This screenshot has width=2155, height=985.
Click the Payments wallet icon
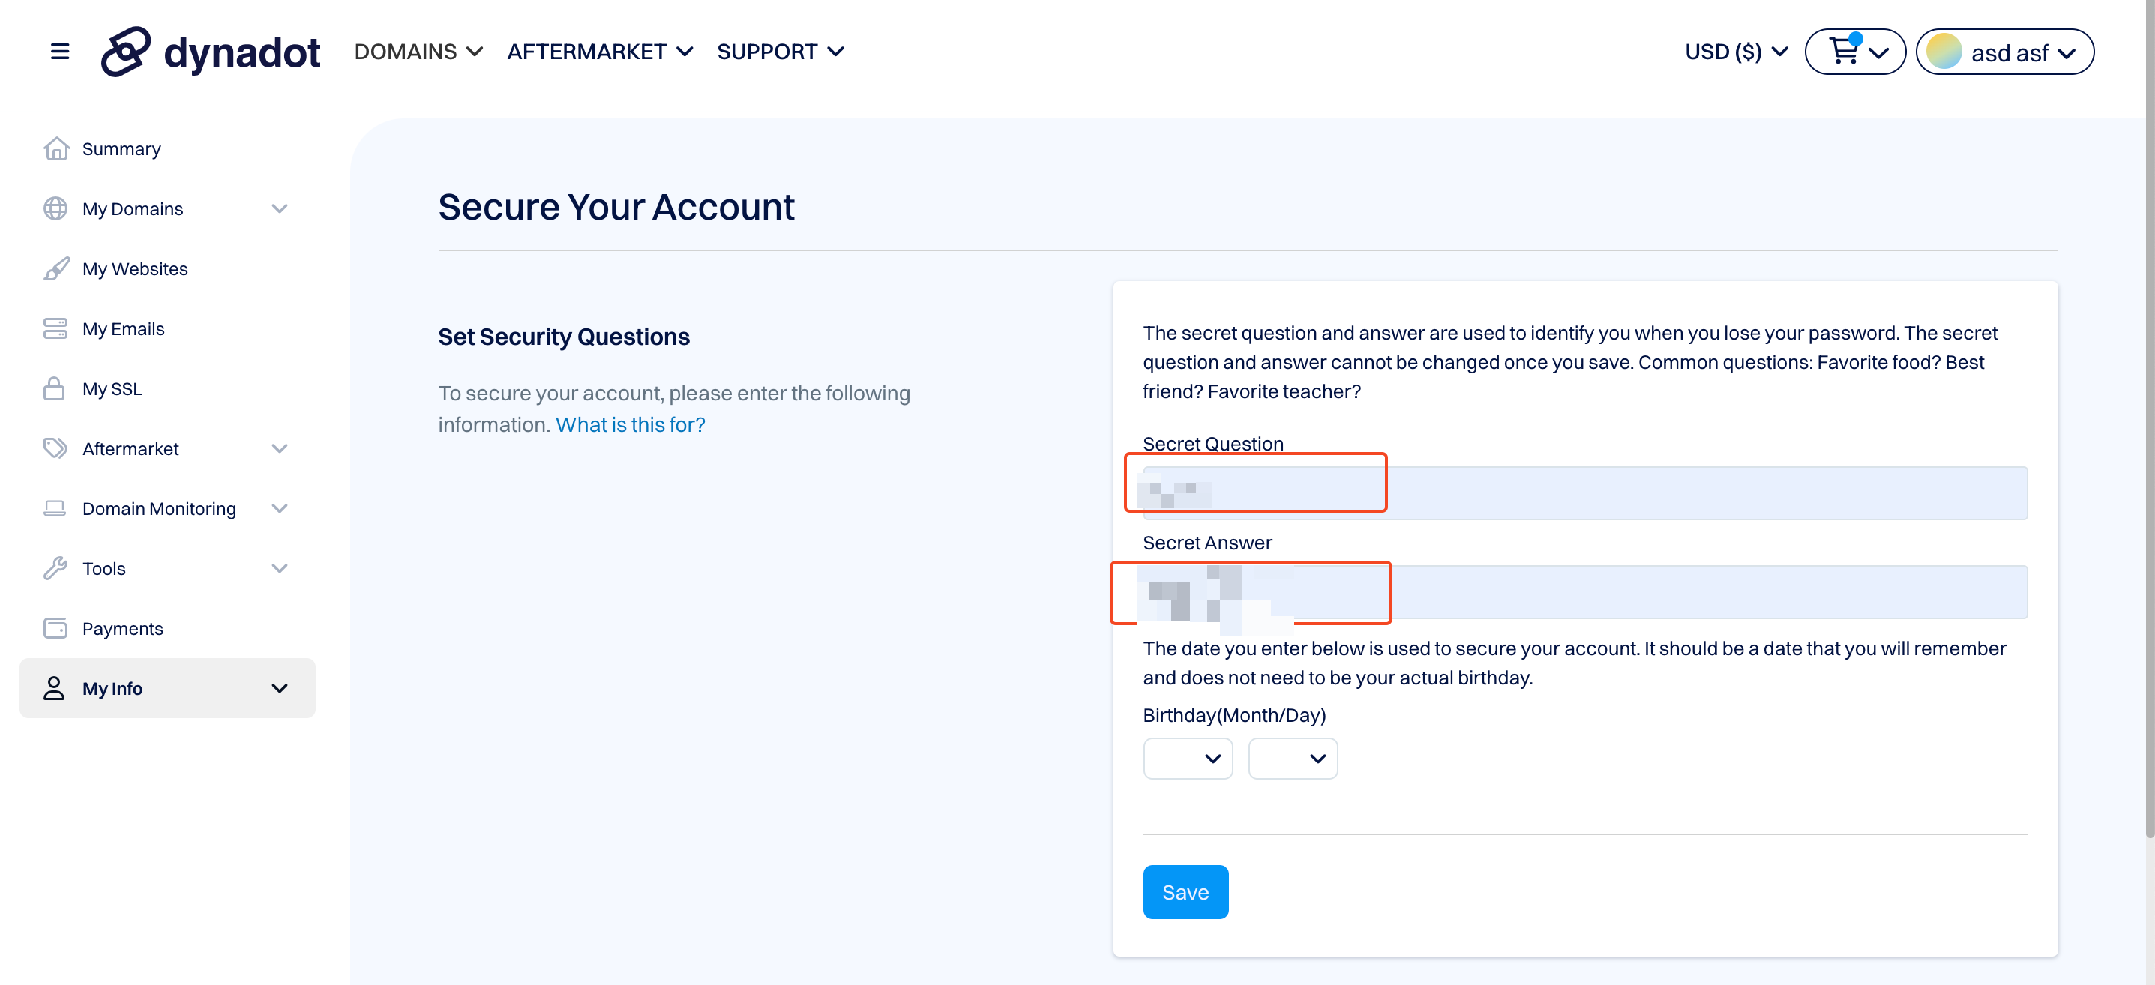(55, 629)
